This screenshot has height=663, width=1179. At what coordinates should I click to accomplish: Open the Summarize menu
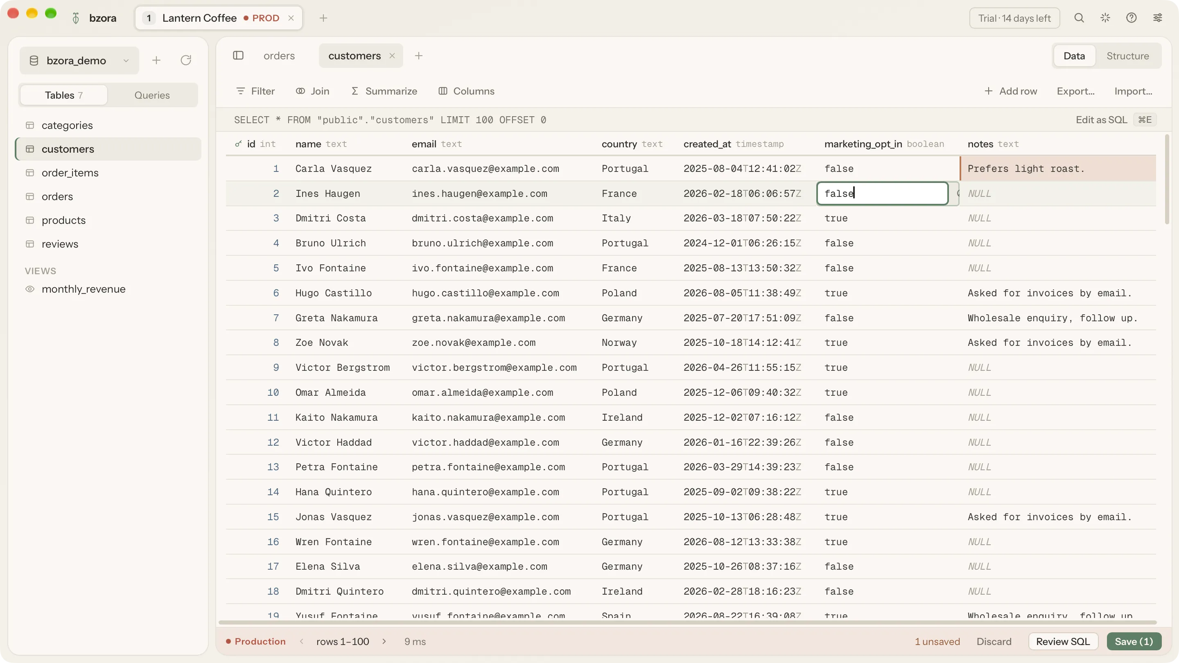coord(384,91)
